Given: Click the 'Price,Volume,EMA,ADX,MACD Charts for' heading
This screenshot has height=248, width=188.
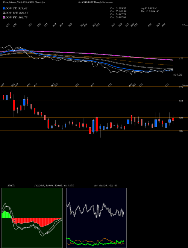Looking at the screenshot, I should pyautogui.click(x=24, y=3).
